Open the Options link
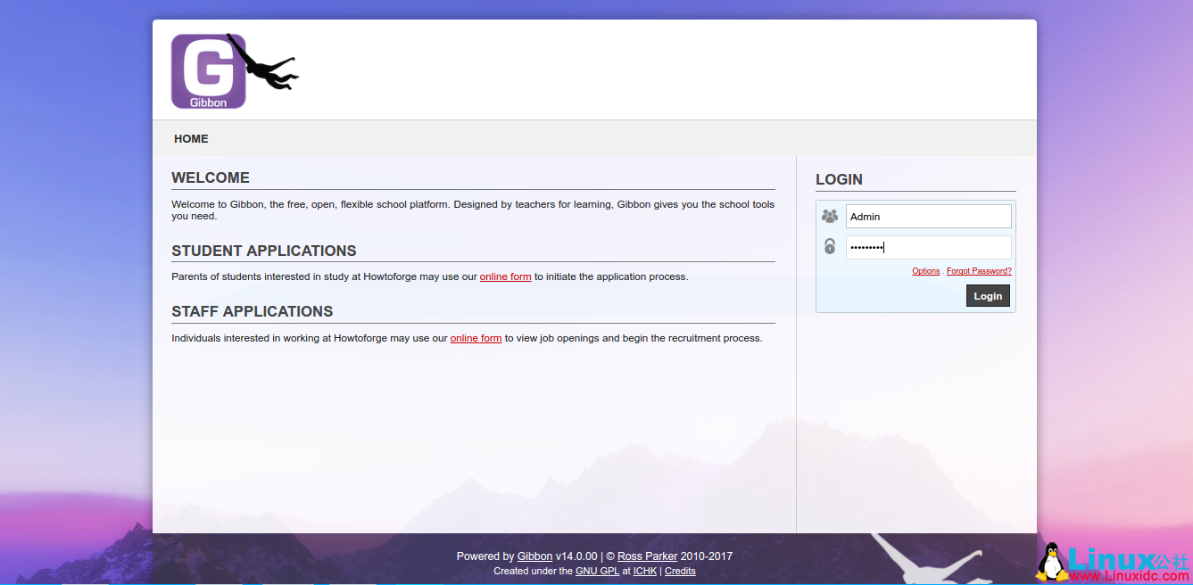1193x585 pixels. 925,270
